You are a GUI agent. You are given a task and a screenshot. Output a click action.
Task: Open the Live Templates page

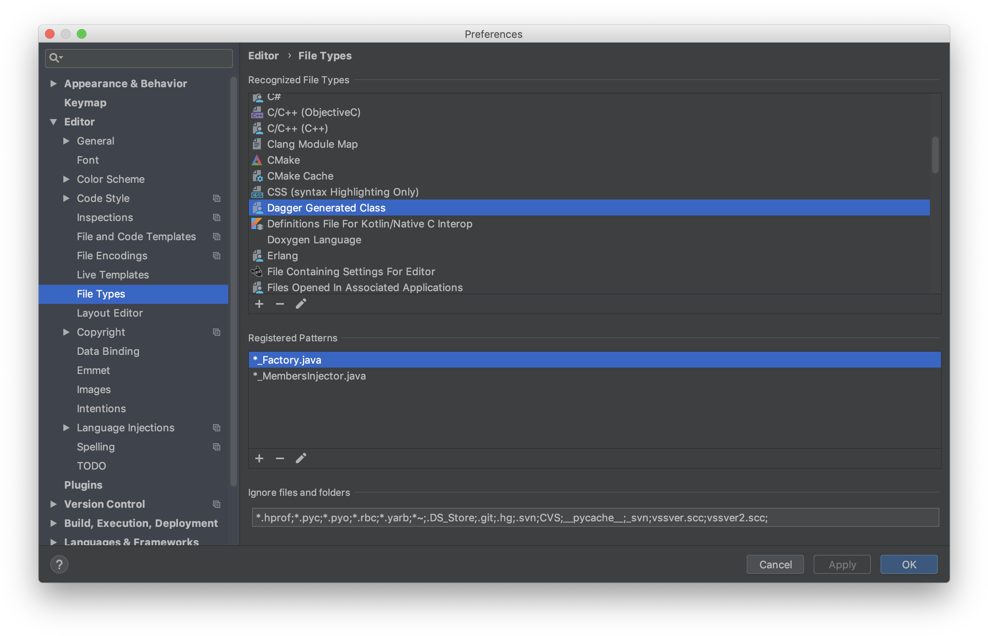pos(113,275)
